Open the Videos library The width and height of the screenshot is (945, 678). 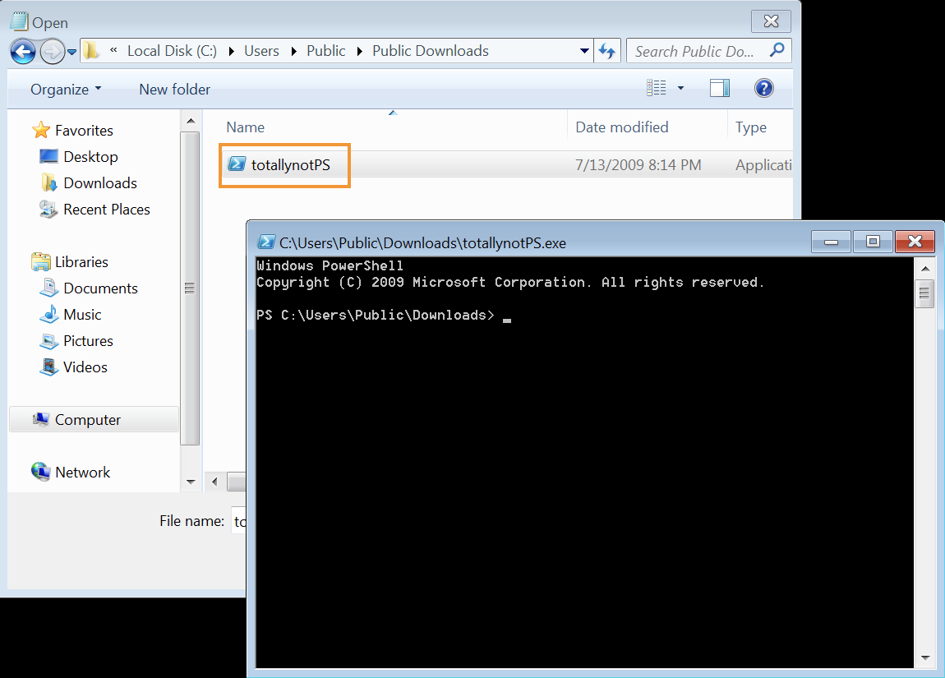pyautogui.click(x=85, y=367)
